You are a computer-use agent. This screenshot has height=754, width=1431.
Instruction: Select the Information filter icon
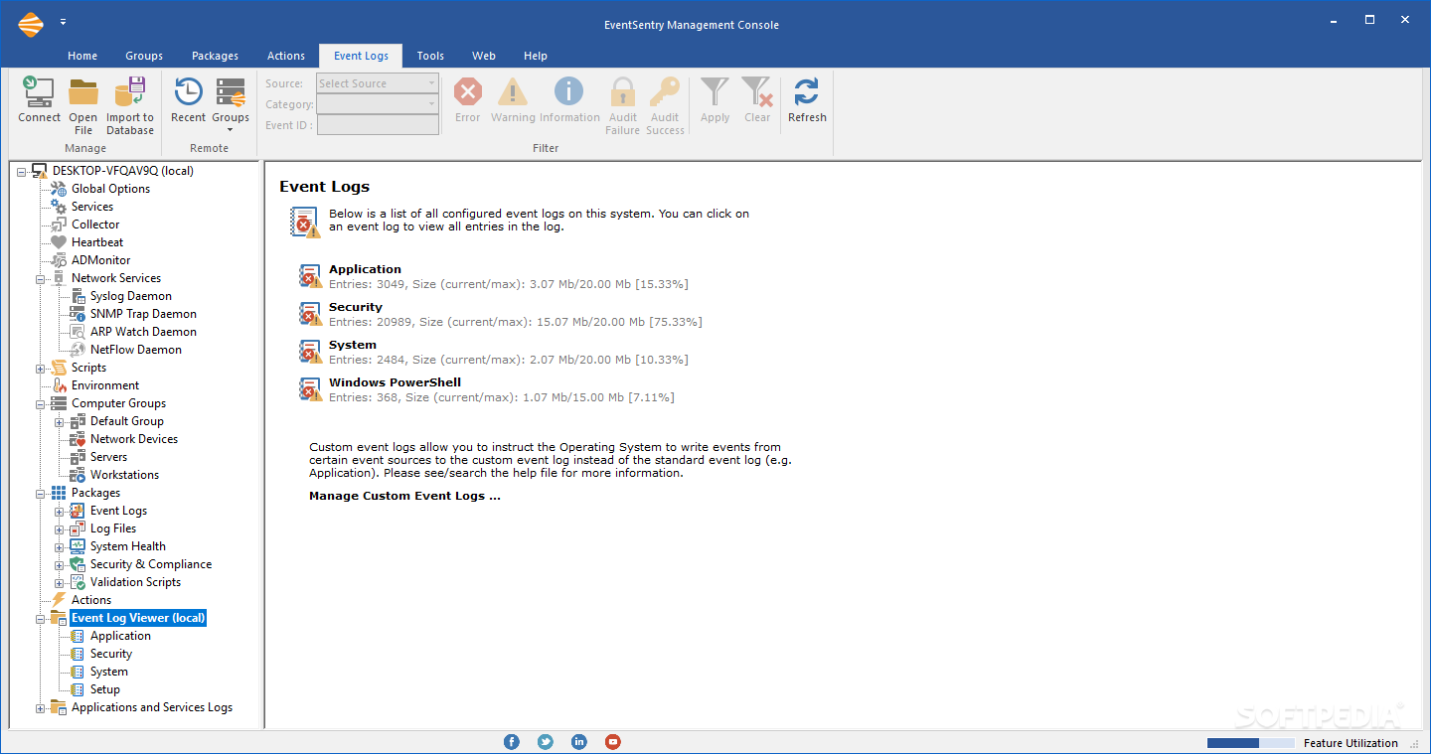(568, 92)
